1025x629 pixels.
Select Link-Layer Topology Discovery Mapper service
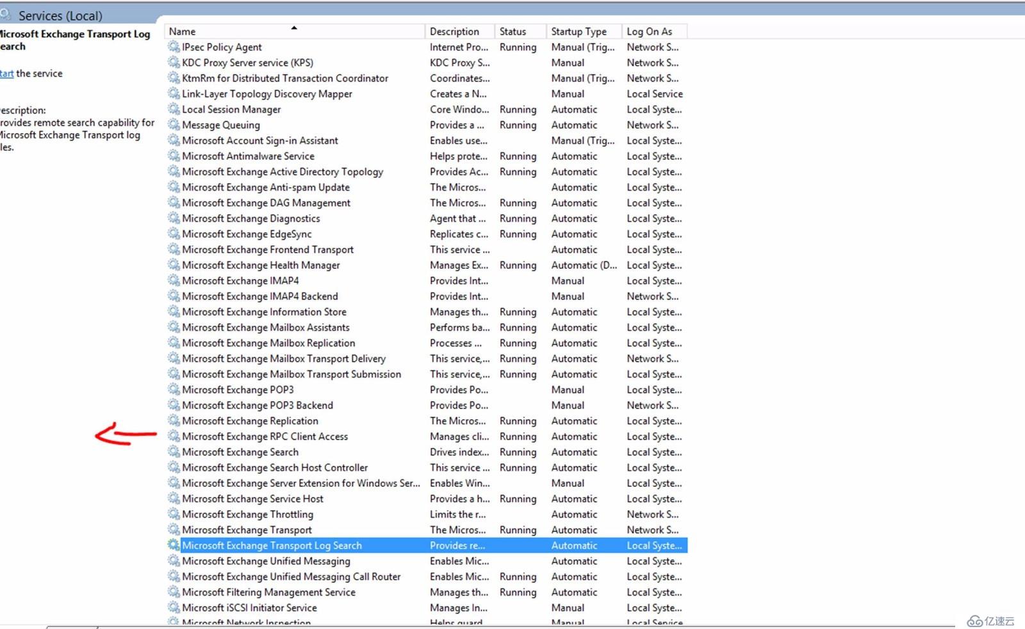click(267, 93)
